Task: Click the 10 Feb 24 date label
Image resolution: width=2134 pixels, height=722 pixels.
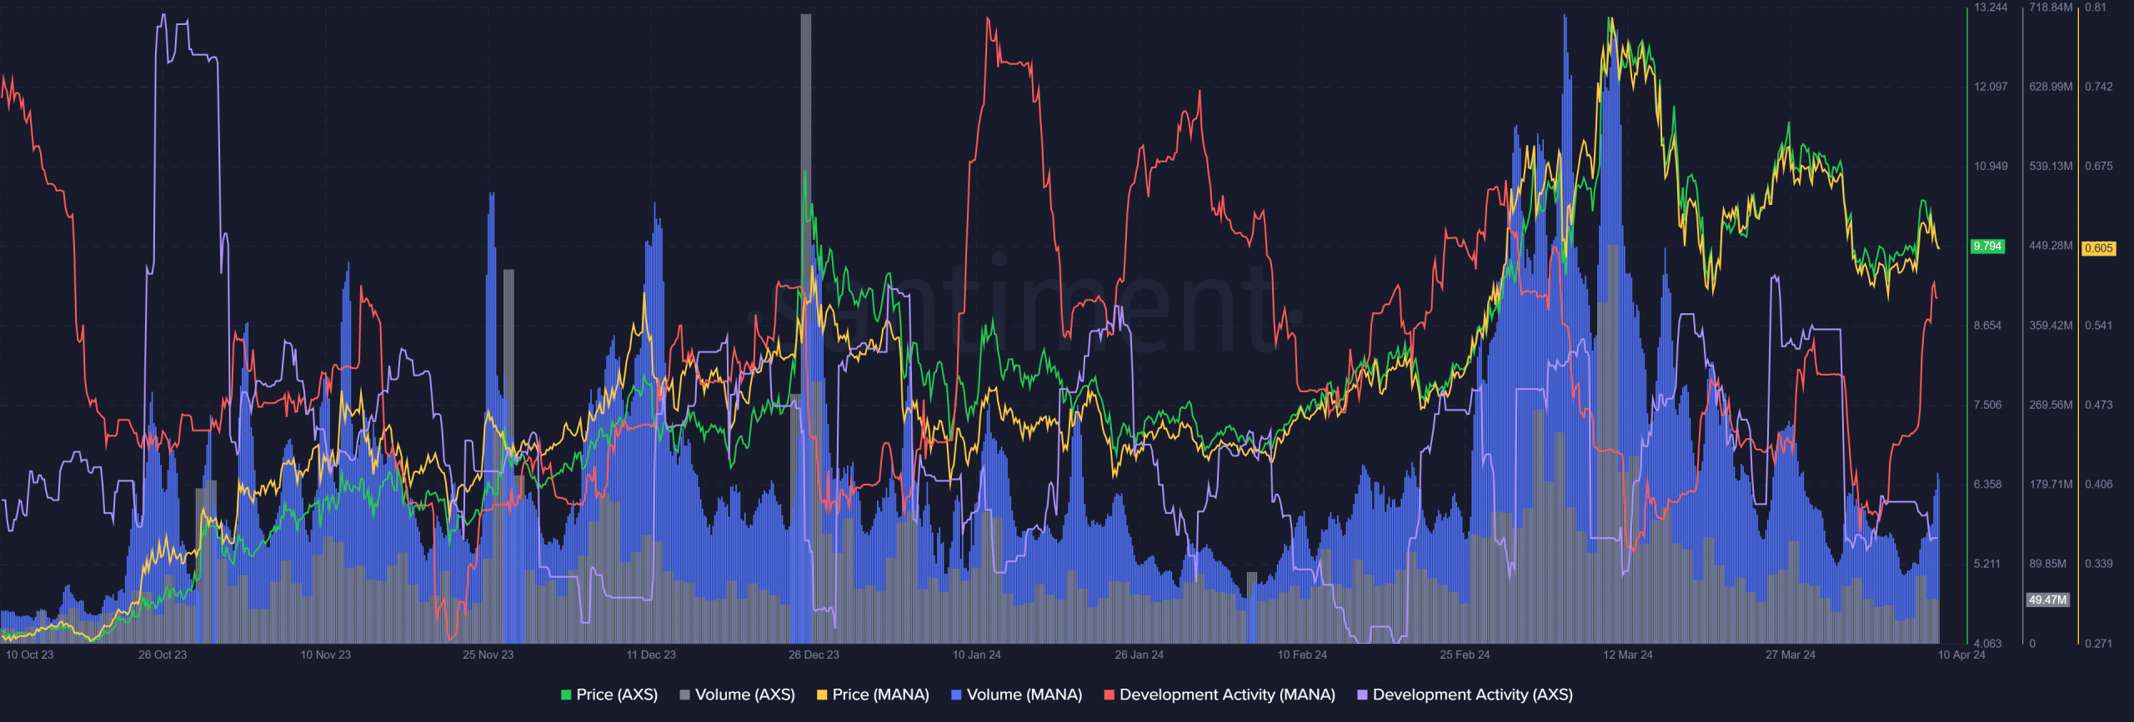Action: (x=1302, y=655)
